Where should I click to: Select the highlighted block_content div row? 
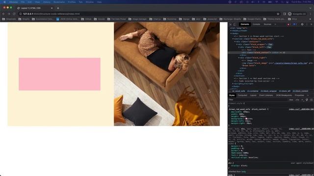pyautogui.click(x=271, y=52)
